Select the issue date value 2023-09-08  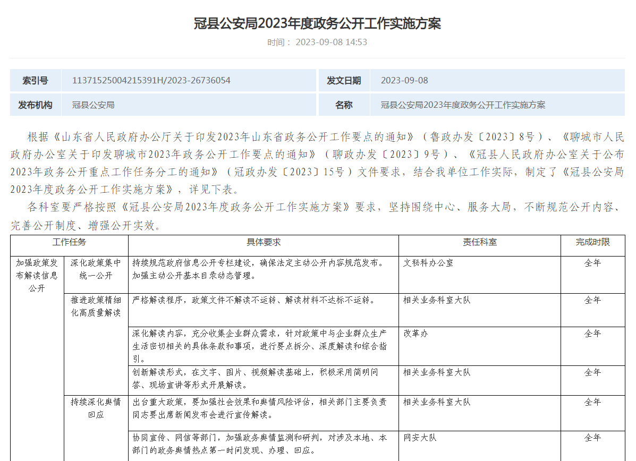(404, 80)
